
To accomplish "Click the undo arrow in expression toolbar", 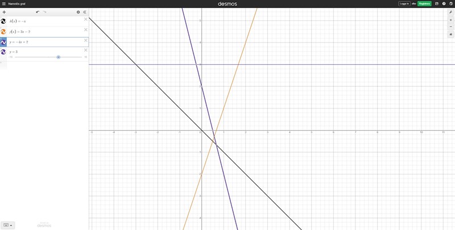I will click(38, 12).
